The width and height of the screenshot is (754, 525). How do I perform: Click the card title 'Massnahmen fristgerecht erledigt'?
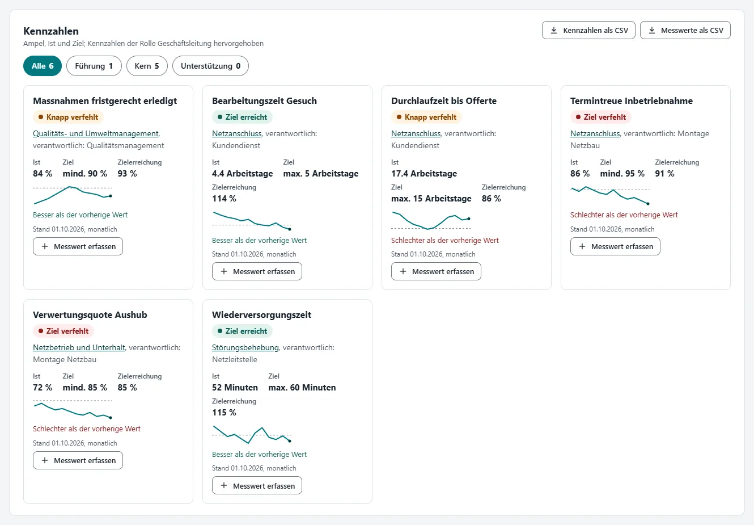click(x=105, y=100)
